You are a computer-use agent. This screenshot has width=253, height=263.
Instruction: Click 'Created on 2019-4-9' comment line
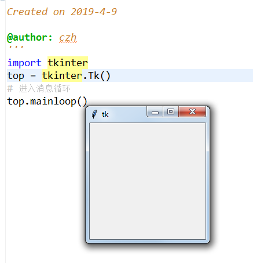[x=62, y=12]
